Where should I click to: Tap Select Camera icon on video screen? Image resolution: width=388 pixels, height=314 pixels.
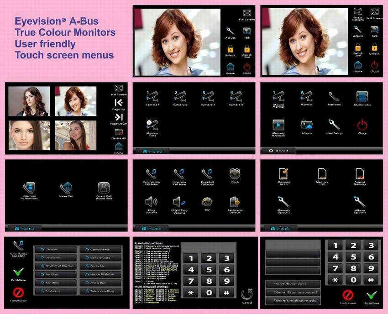(x=358, y=12)
